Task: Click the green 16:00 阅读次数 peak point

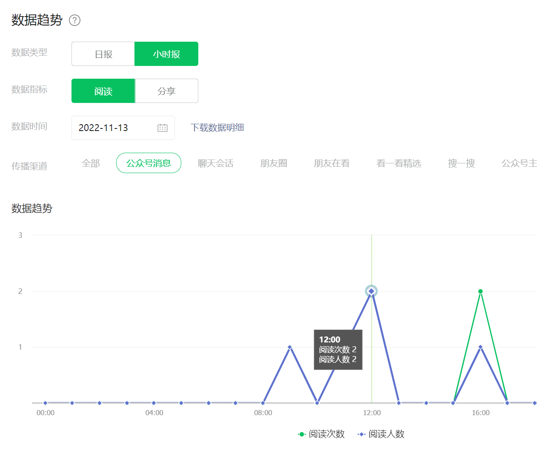Action: (480, 291)
